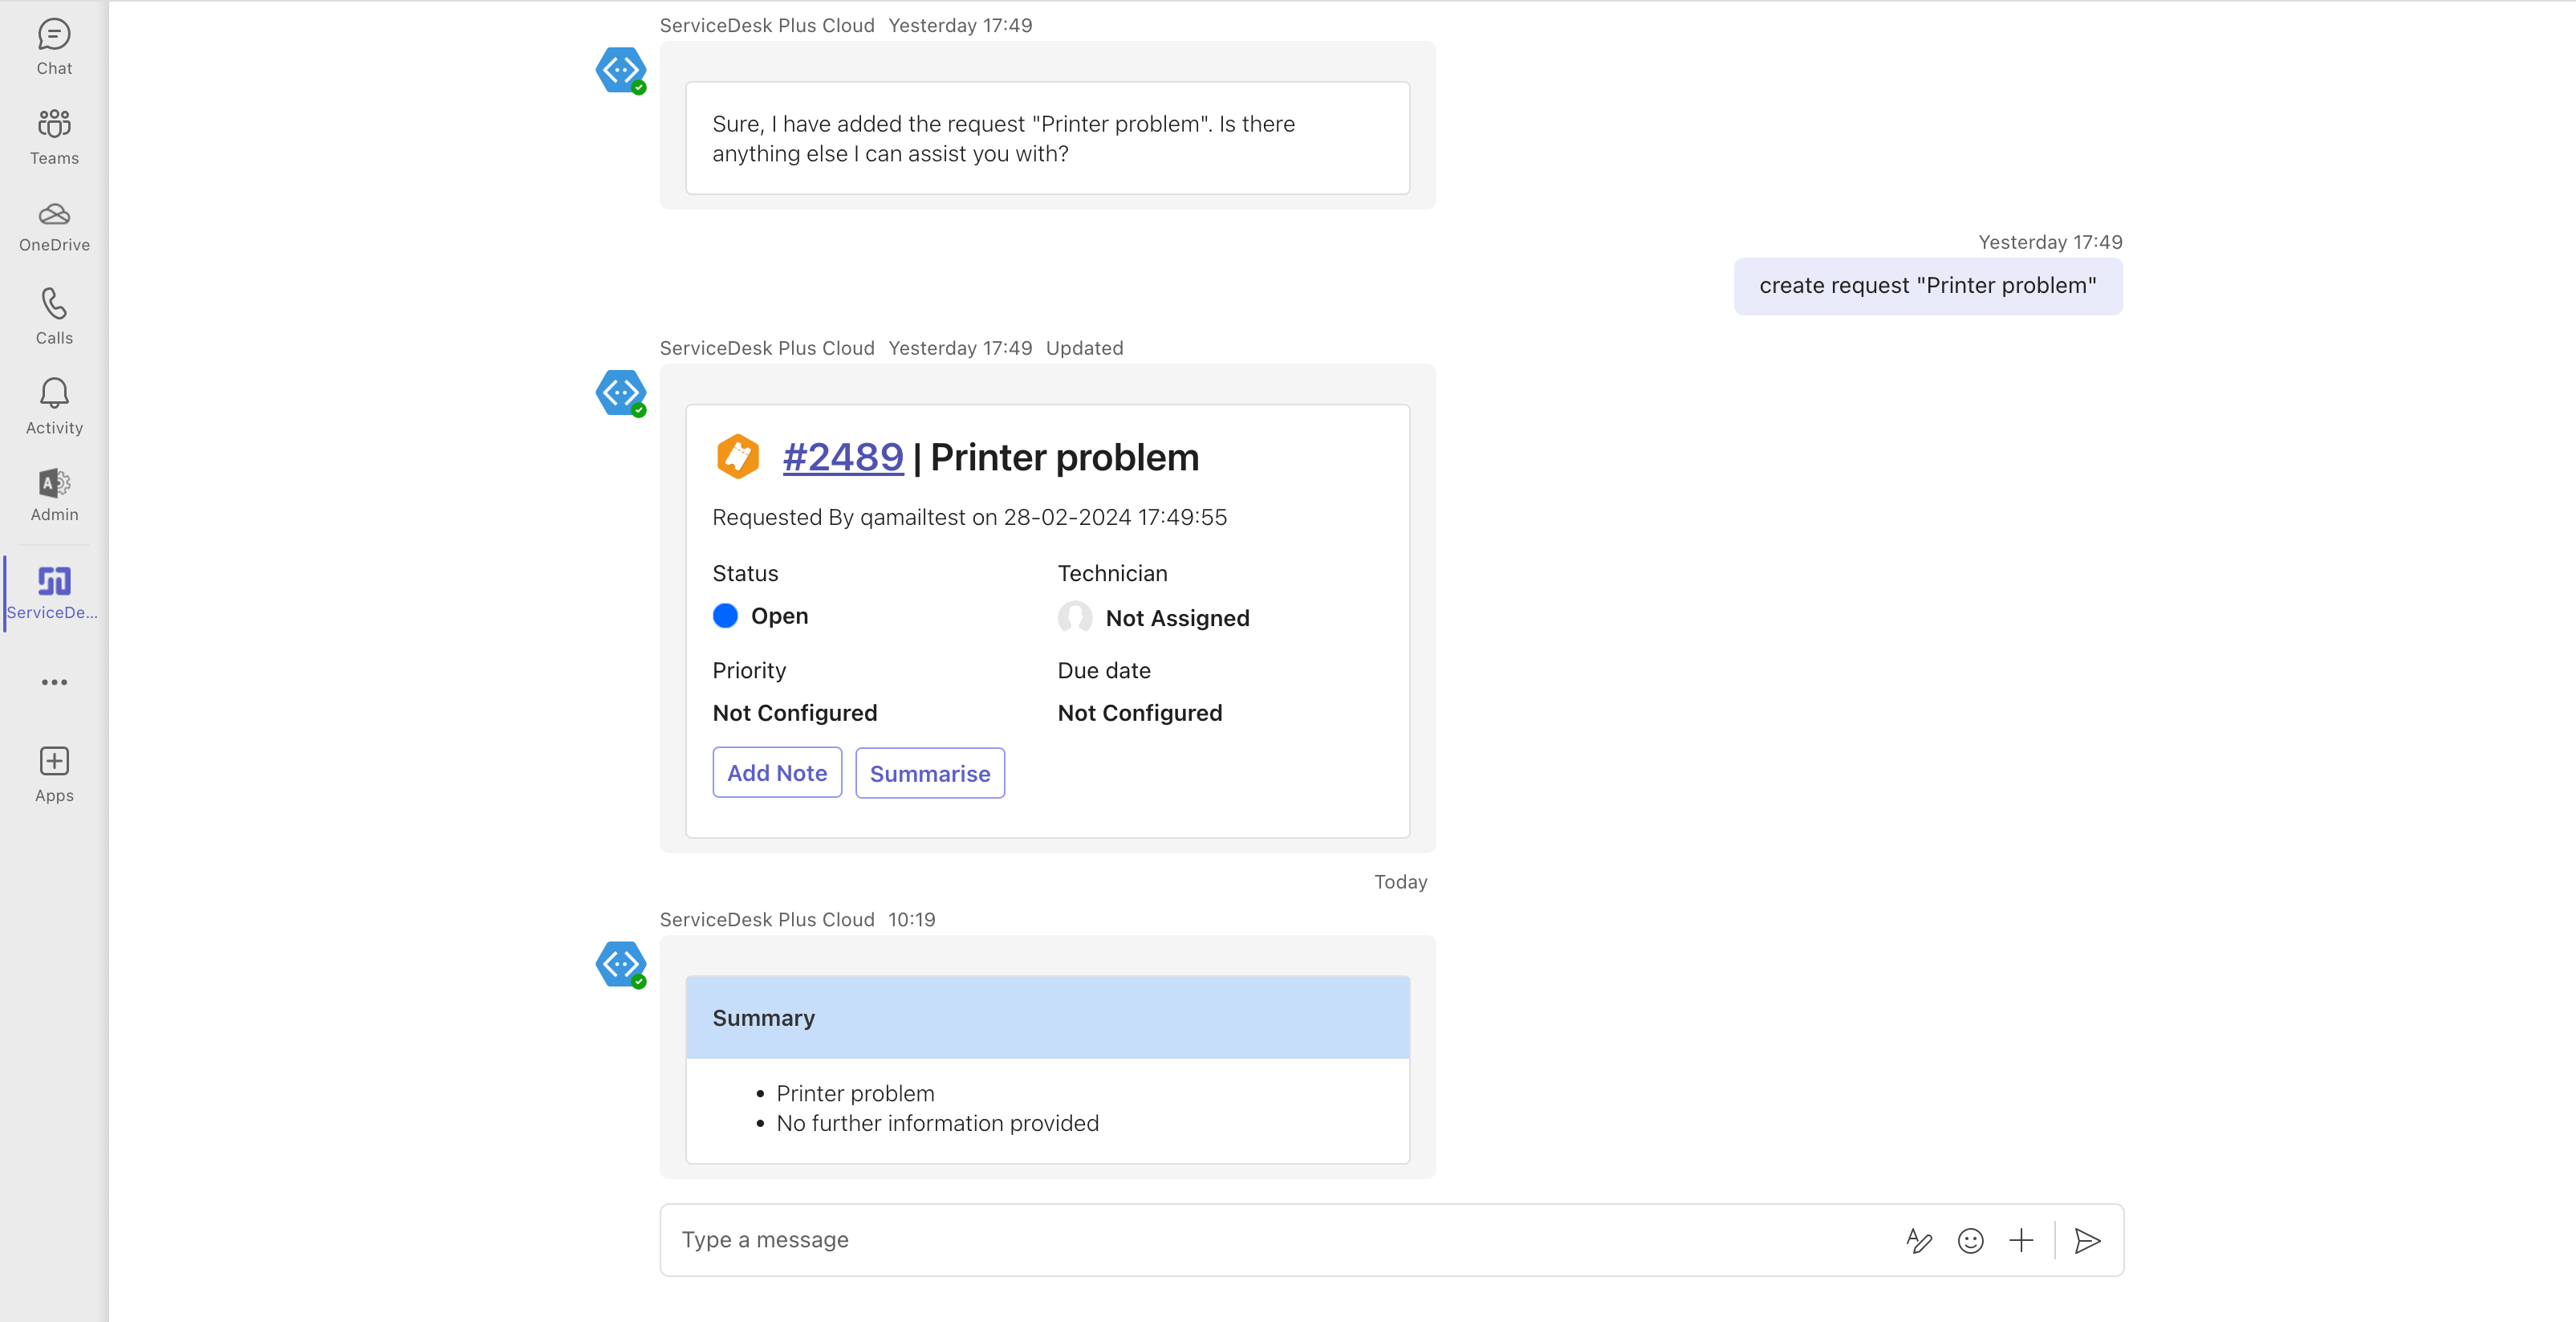Viewport: 2576px width, 1322px height.
Task: Go to Calls in the sidebar
Action: click(x=54, y=316)
